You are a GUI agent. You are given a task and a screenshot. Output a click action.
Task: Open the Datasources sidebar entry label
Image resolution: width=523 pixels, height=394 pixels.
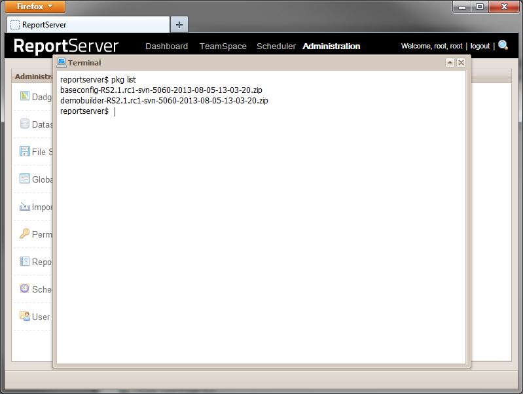point(43,124)
